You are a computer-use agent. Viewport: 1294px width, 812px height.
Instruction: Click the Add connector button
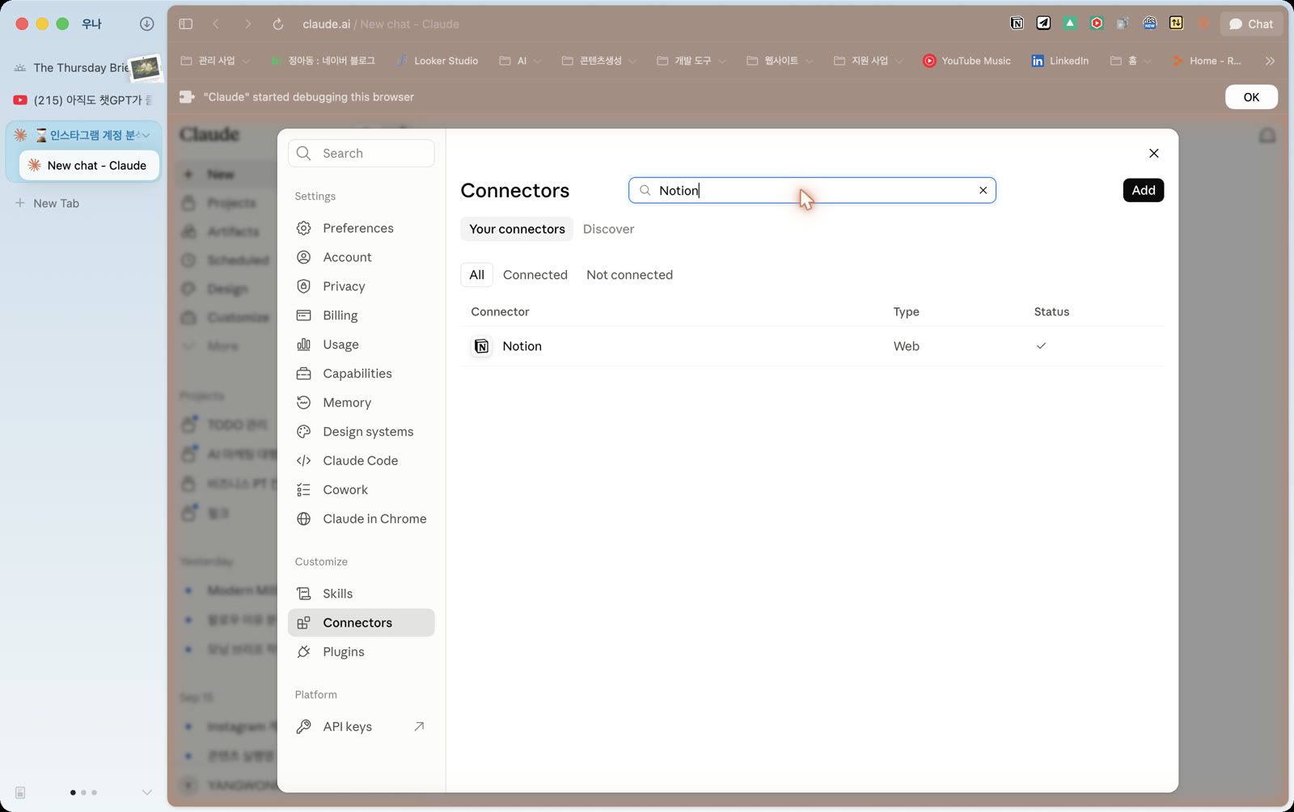tap(1143, 190)
